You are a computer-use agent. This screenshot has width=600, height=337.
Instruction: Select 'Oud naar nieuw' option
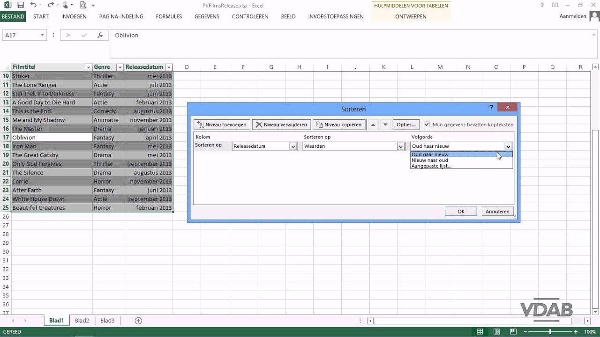coord(461,154)
